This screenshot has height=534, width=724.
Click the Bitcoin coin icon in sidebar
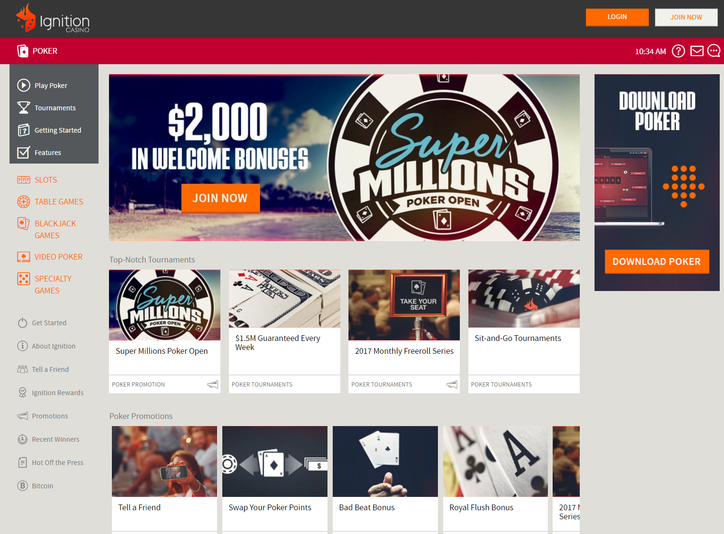click(22, 485)
